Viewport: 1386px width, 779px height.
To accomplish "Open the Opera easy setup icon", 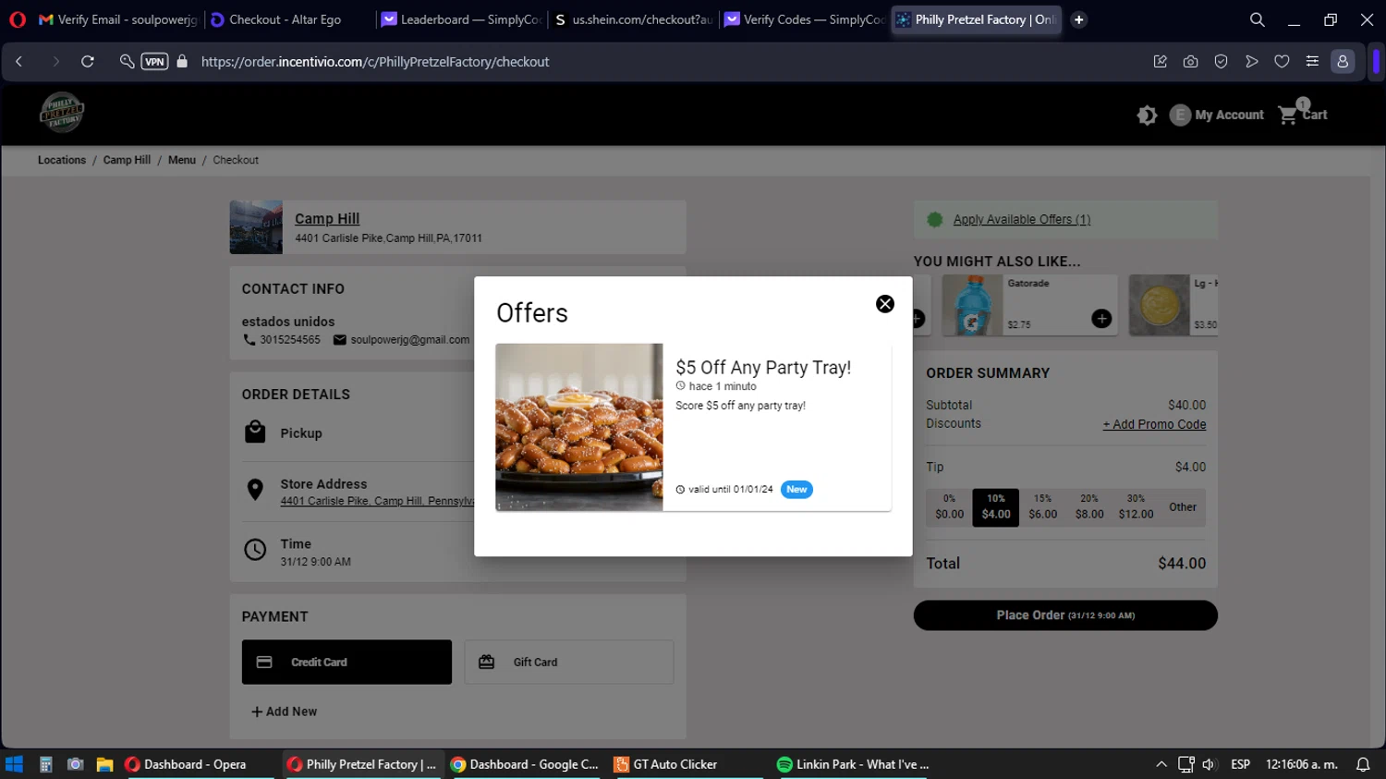I will (x=1312, y=62).
